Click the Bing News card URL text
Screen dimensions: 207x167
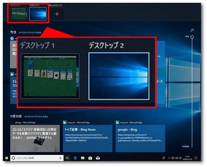pos(87,138)
